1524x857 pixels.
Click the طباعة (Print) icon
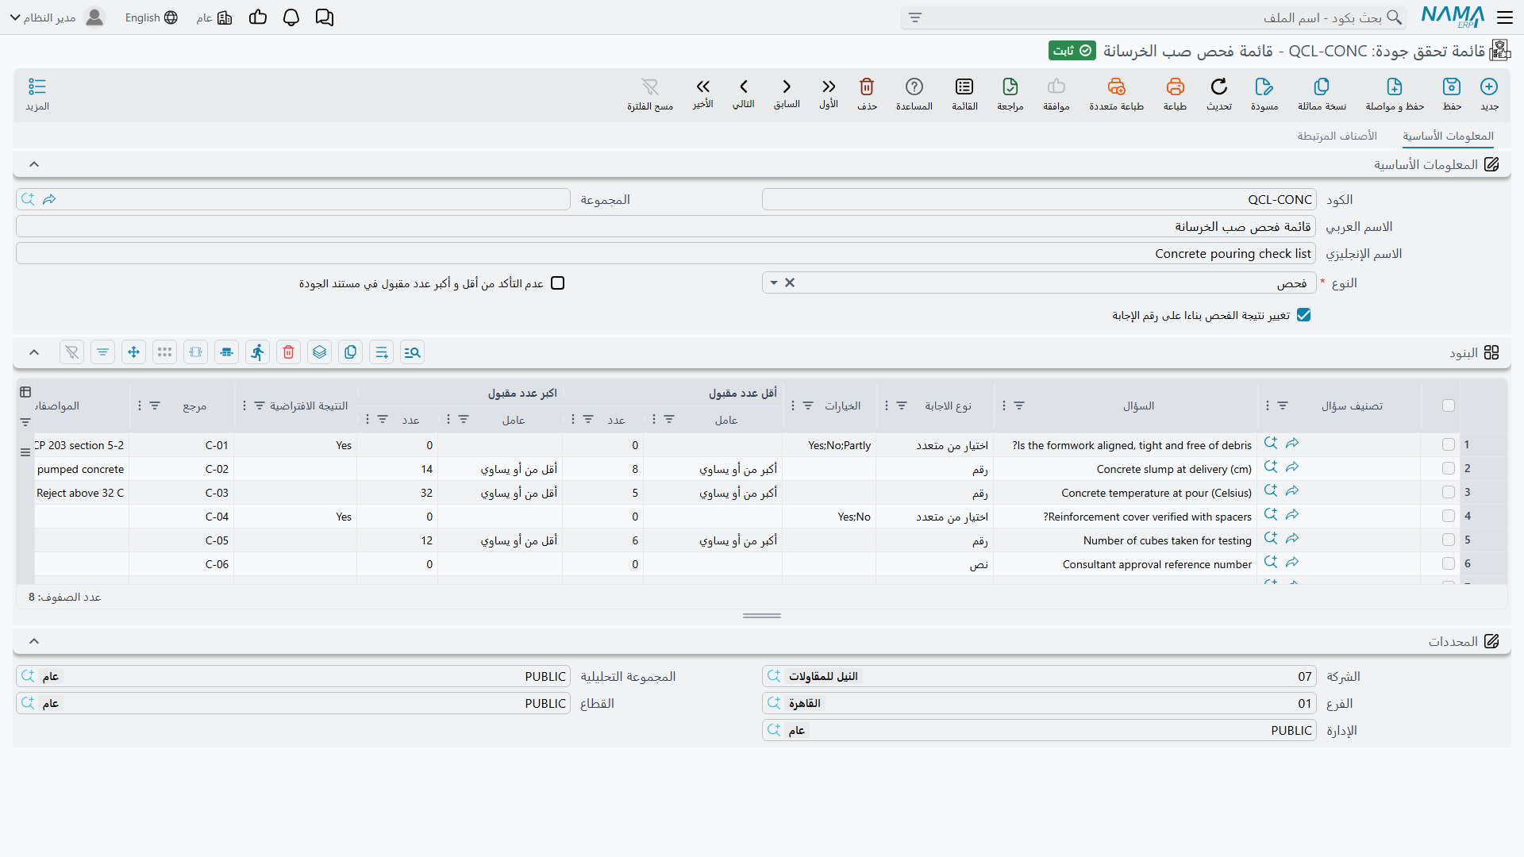click(x=1175, y=86)
